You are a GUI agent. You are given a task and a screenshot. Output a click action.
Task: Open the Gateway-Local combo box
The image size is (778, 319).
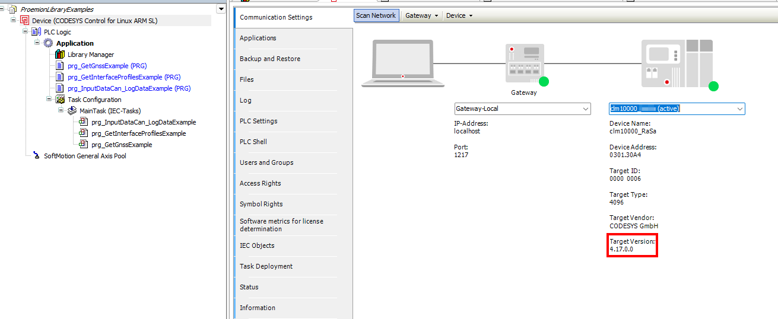point(586,109)
